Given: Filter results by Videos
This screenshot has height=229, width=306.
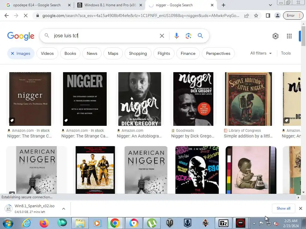Looking at the screenshot, I should pyautogui.click(x=47, y=53).
